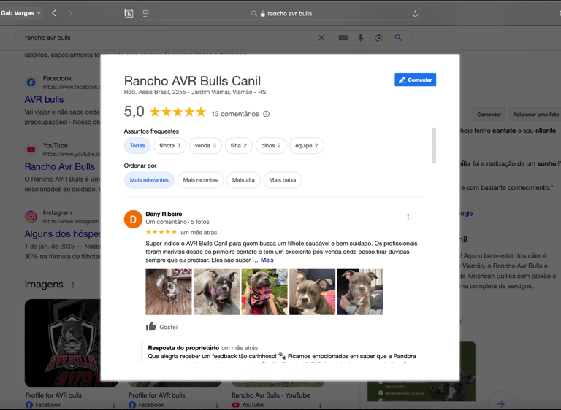Click the Safari forward arrow
This screenshot has width=561, height=410.
[70, 13]
